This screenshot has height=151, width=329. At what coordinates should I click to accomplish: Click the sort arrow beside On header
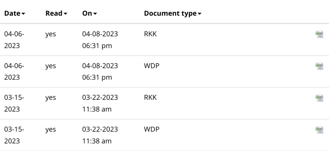95,14
